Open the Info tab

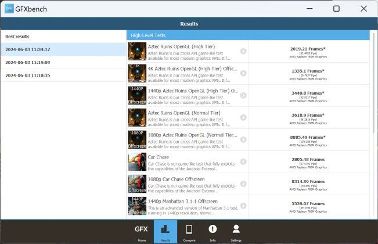coord(213,232)
